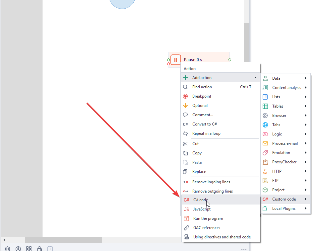Image resolution: width=319 pixels, height=251 pixels.
Task: Click the Tabs globe icon
Action: tap(265, 125)
